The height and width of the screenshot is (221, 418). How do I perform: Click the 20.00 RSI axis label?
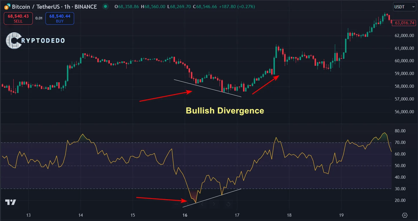point(400,200)
